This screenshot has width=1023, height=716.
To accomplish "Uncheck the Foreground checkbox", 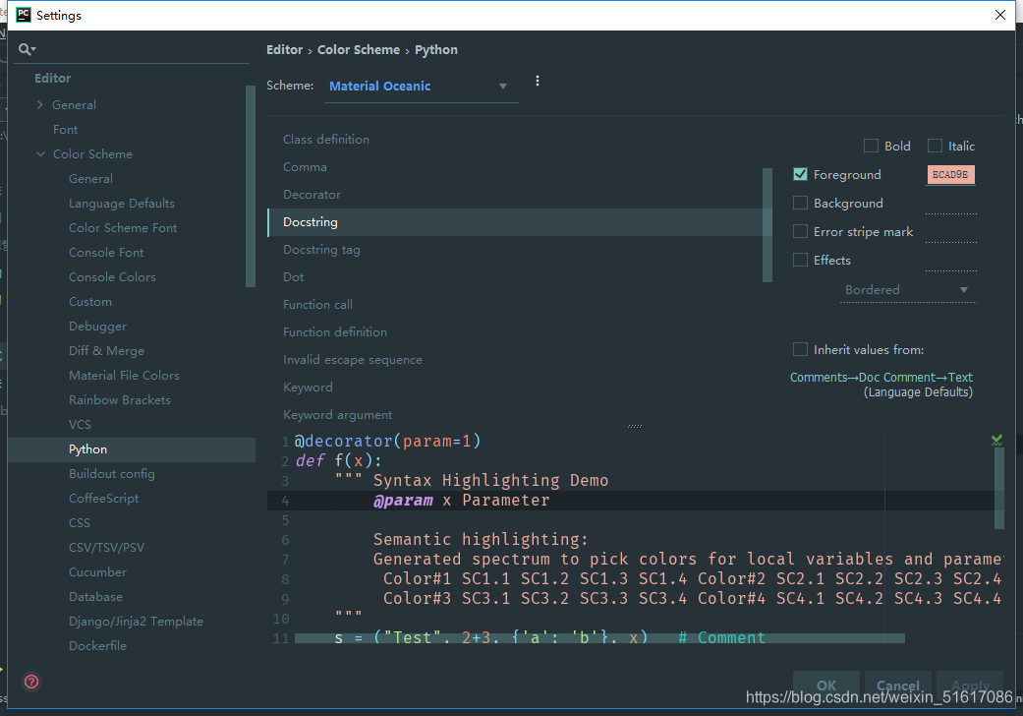I will pyautogui.click(x=801, y=174).
